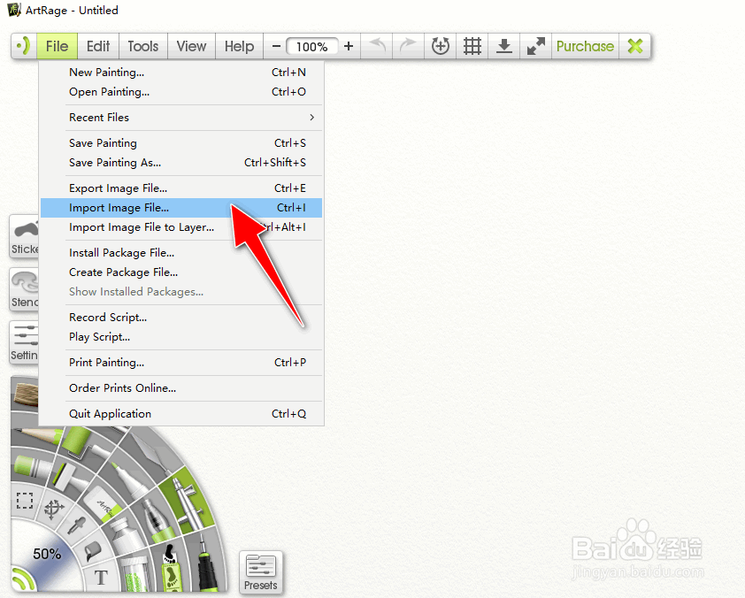Select the Color Sampler eyedropper tool

pyautogui.click(x=78, y=525)
